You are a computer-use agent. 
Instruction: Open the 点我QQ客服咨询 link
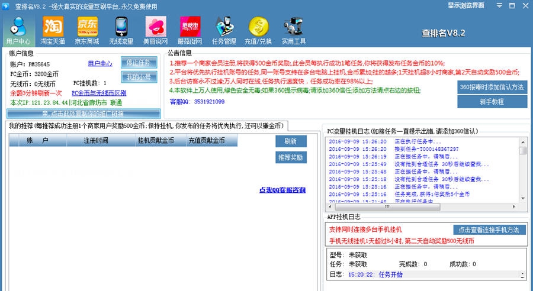point(282,190)
